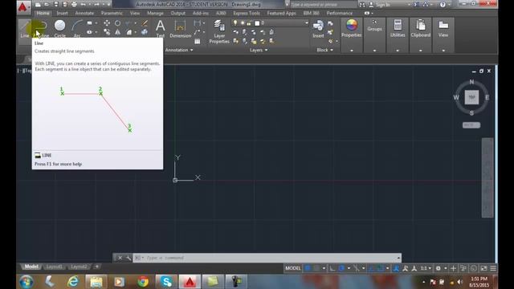Click the Workspace Switching gear icon

(x=439, y=268)
